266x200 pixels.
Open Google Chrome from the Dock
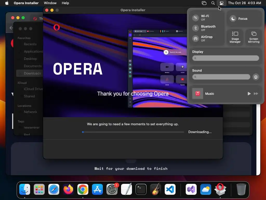[x=83, y=189]
